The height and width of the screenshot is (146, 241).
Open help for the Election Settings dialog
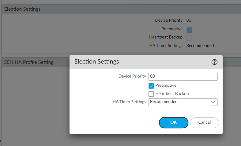coord(214,62)
